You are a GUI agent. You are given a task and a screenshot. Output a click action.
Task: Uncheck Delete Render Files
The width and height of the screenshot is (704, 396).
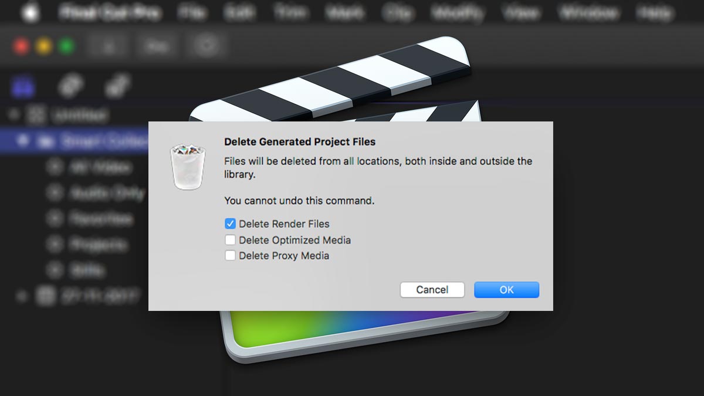[230, 224]
